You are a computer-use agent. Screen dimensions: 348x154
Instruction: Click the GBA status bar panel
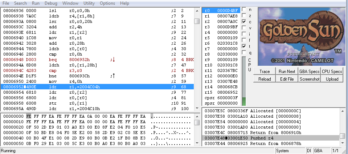321,151
